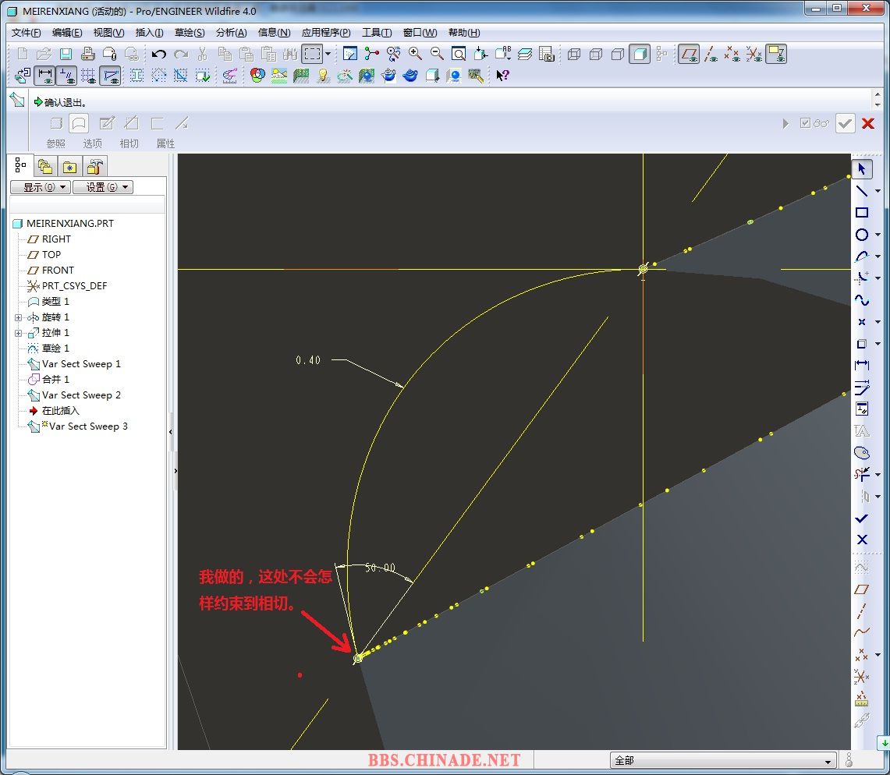
Task: Open the 设置 dropdown in model tree
Action: [x=103, y=187]
